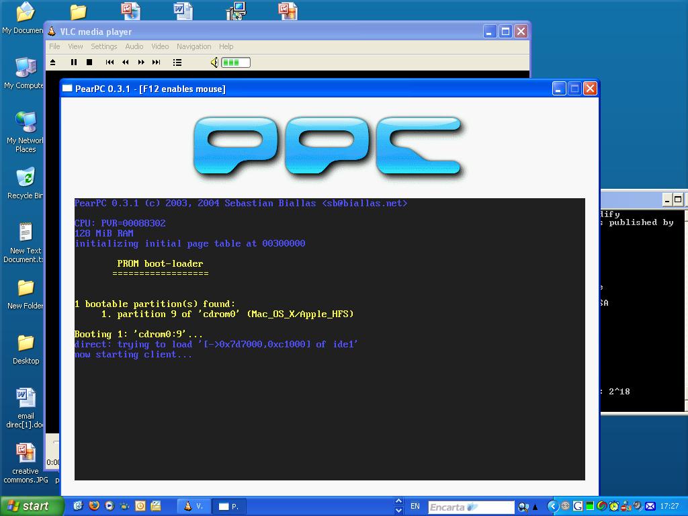Open the VLC Video menu
Screen dimensions: 688x516
coord(160,46)
